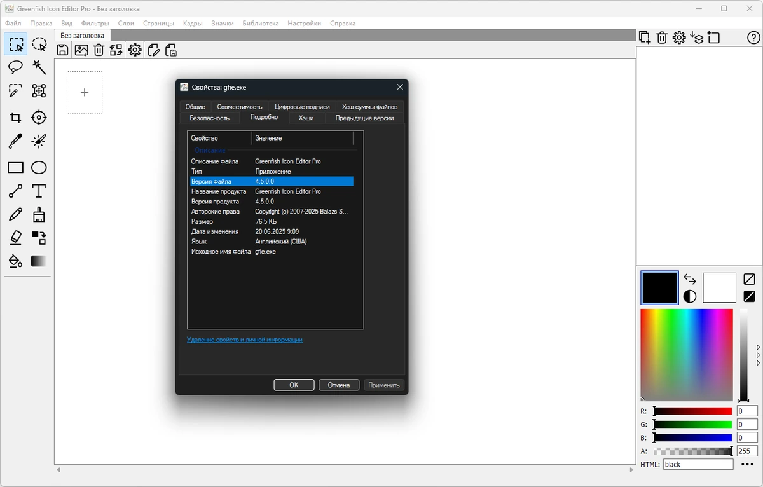This screenshot has width=763, height=487.
Task: Delete page with document toolbar trash icon
Action: coord(99,50)
